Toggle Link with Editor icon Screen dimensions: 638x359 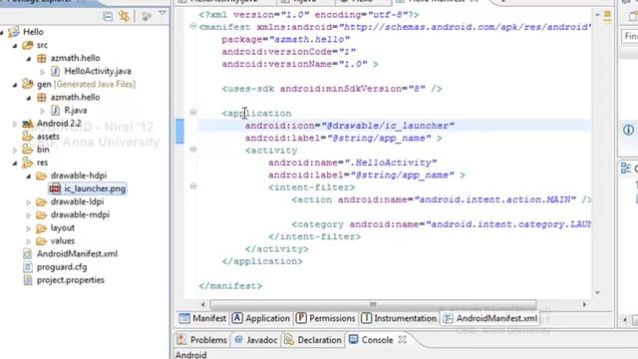pos(124,16)
